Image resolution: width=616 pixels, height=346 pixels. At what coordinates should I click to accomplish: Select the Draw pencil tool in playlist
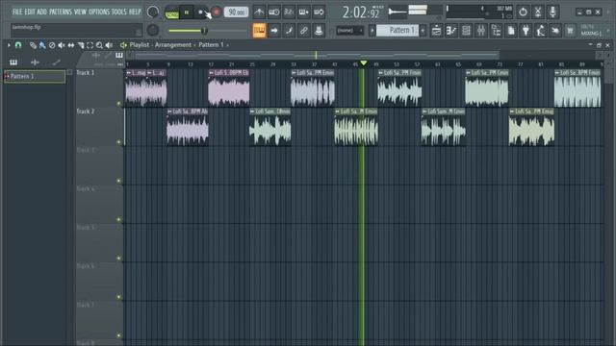(x=33, y=45)
